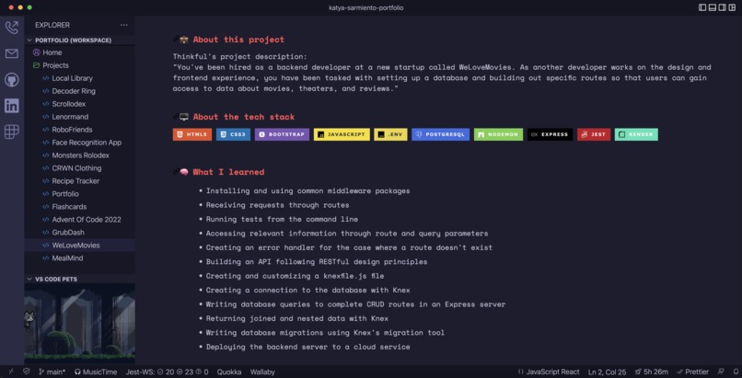
Task: Open the email envelope icon in activity bar
Action: tap(12, 53)
